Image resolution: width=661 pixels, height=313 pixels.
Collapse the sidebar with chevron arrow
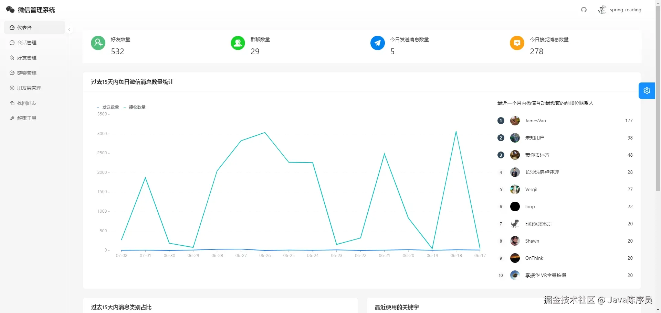pyautogui.click(x=69, y=30)
